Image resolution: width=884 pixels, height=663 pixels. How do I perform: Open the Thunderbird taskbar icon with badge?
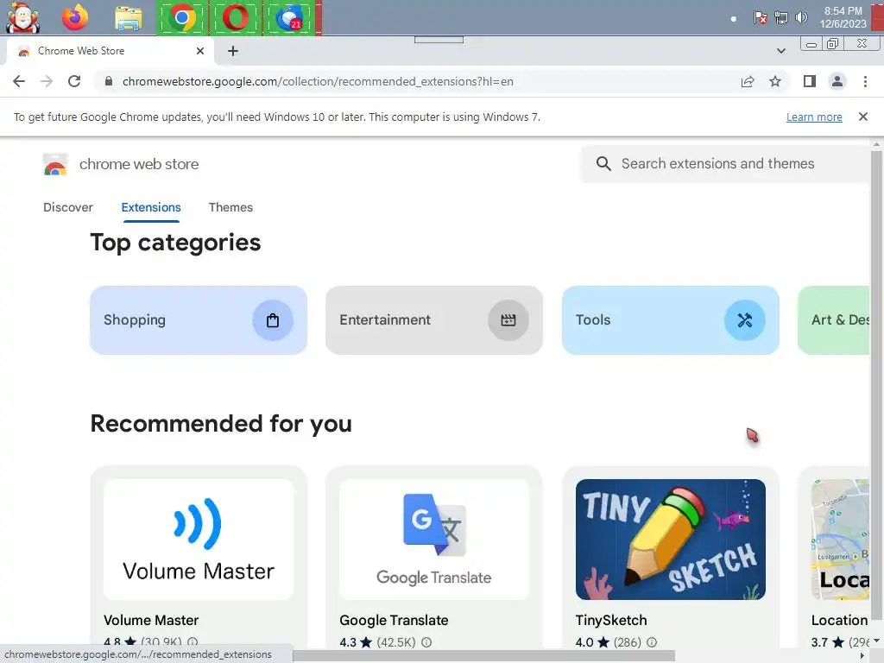289,18
